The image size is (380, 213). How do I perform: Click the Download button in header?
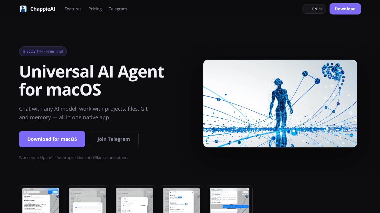(x=345, y=9)
